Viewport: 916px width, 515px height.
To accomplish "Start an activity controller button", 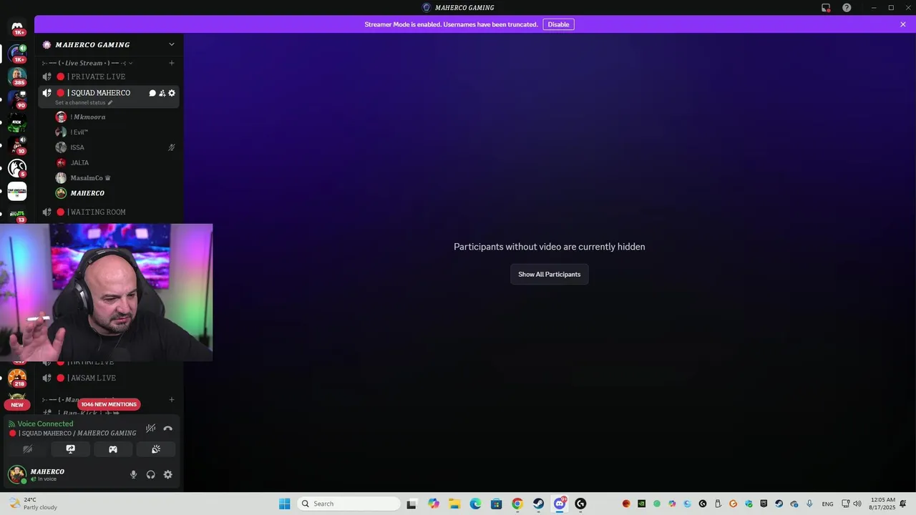I will pos(113,449).
